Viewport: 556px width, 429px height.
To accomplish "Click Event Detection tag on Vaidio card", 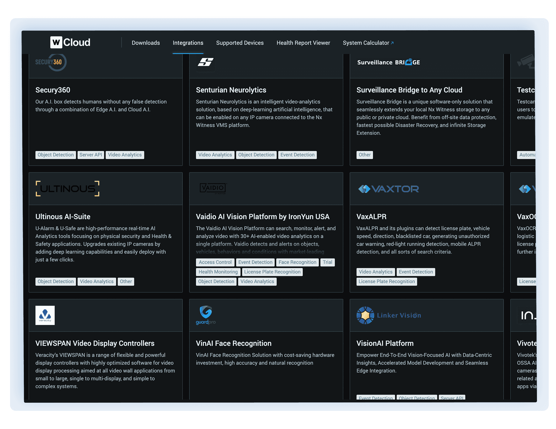I will coord(255,262).
